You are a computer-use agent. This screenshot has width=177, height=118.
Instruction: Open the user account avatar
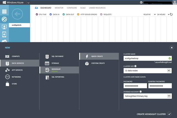[175, 2]
